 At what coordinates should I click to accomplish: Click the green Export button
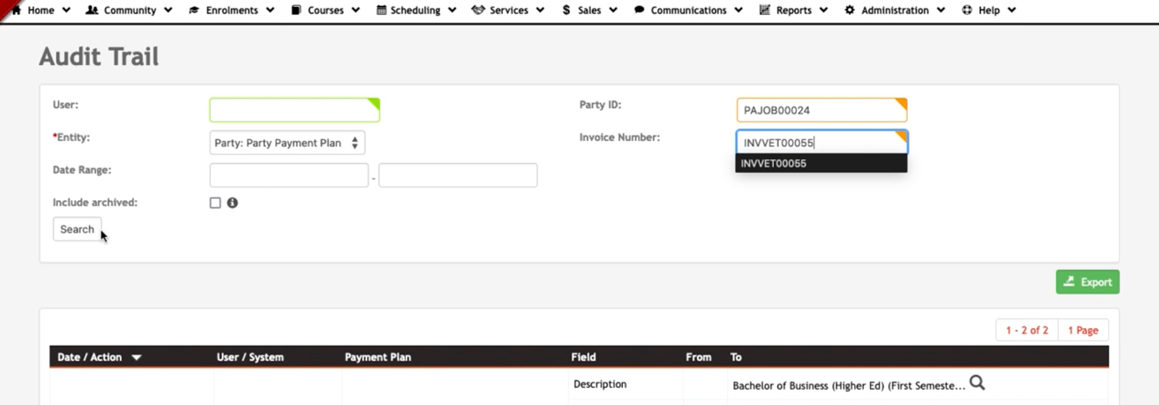click(x=1087, y=282)
